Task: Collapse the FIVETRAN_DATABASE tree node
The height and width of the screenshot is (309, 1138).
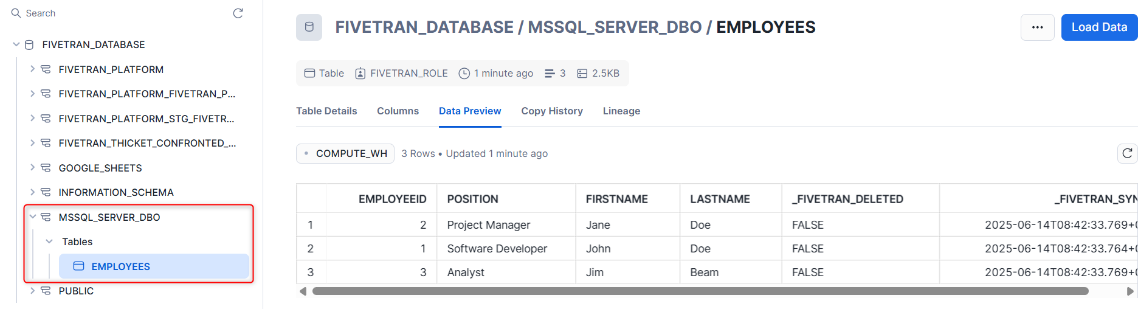Action: 16,44
